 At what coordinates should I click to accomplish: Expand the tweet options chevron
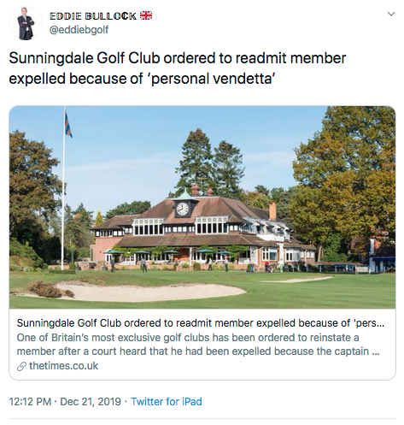click(x=391, y=14)
